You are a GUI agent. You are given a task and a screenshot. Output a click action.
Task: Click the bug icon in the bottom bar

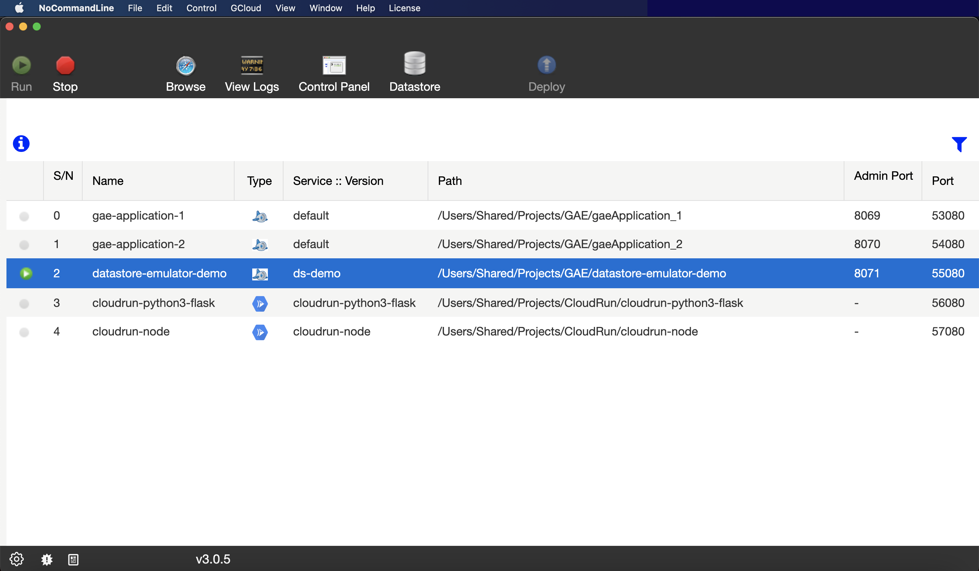47,559
